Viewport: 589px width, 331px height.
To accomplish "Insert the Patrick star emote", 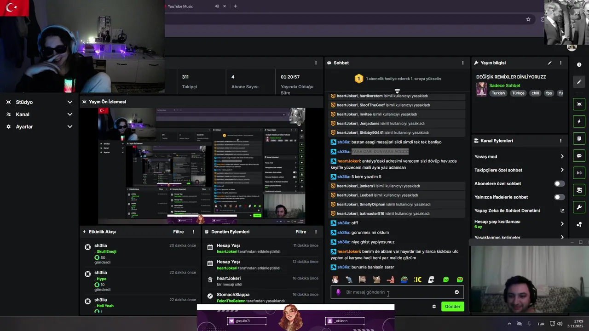I will tap(390, 280).
